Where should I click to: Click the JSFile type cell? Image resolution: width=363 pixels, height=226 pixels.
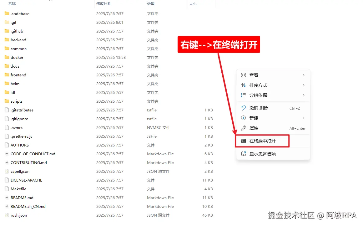tap(152, 136)
